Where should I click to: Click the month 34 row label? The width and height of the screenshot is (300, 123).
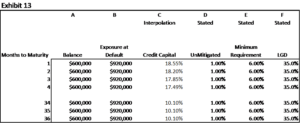coord(48,103)
